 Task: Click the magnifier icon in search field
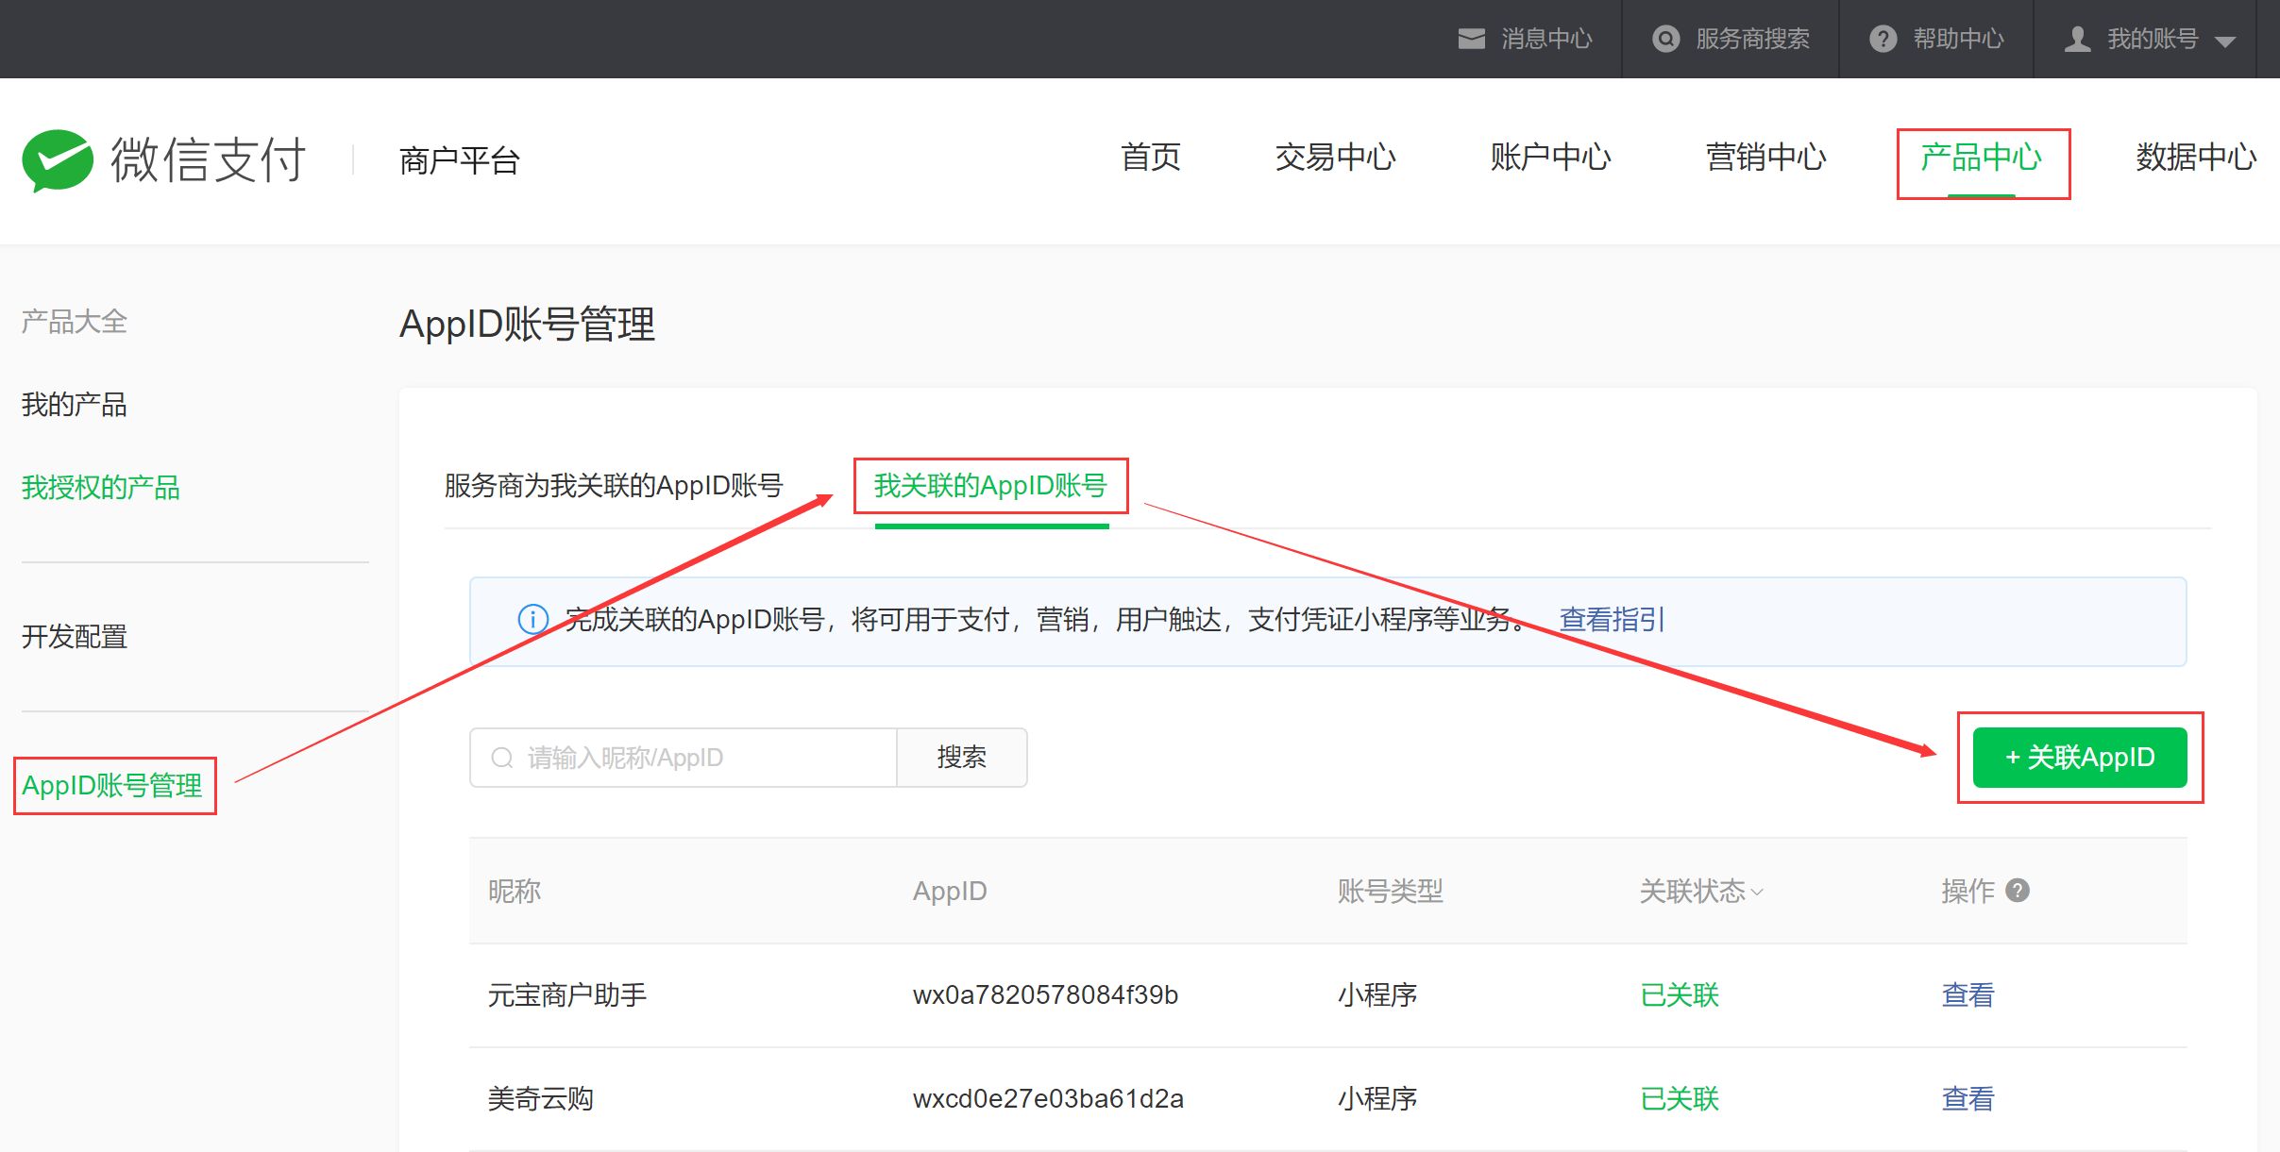pos(502,758)
